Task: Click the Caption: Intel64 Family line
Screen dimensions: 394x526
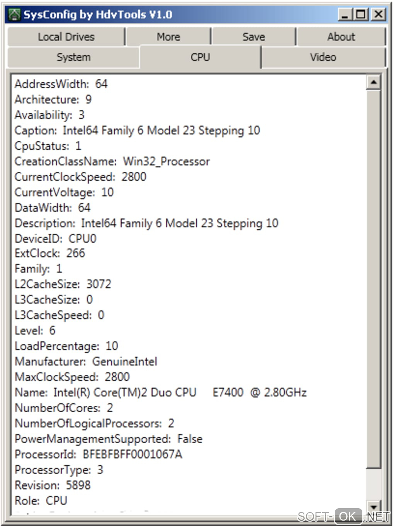Action: coord(138,130)
